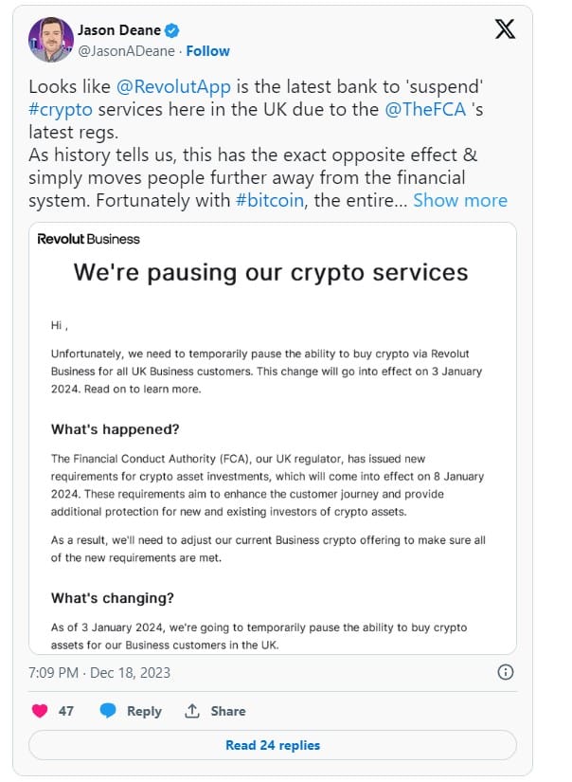The image size is (572, 782).
Task: Click the Reply text label
Action: [x=144, y=711]
